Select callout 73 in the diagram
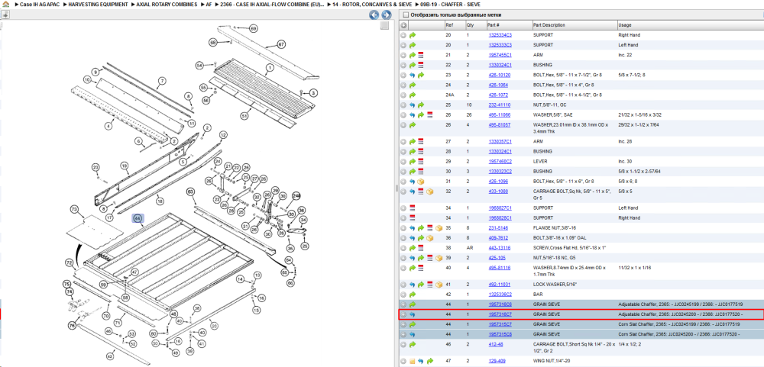The width and height of the screenshot is (764, 367). tap(74, 209)
